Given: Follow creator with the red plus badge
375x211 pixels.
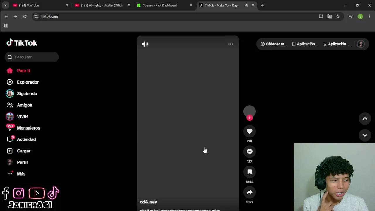Looking at the screenshot, I should [x=250, y=118].
